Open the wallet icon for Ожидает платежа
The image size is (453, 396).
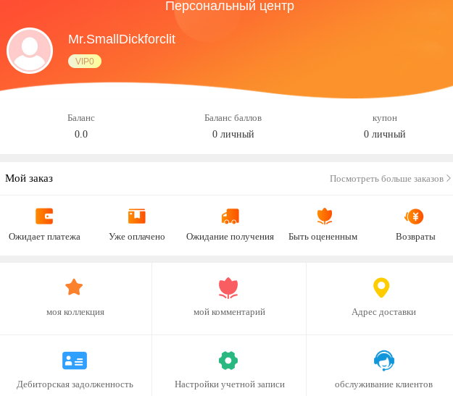(x=44, y=216)
